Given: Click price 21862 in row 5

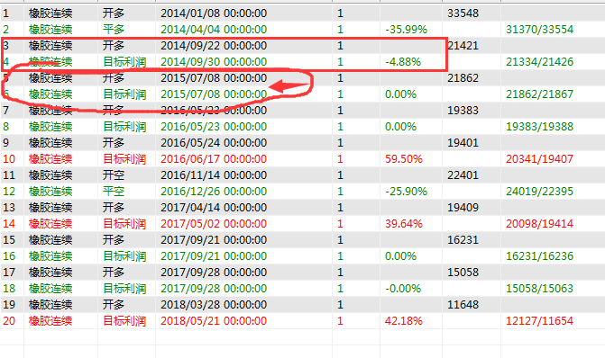Looking at the screenshot, I should pyautogui.click(x=463, y=78).
